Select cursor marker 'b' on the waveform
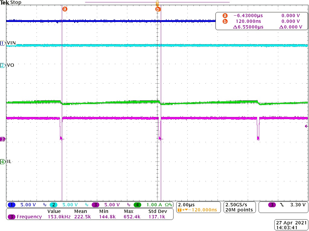 (x=158, y=9)
